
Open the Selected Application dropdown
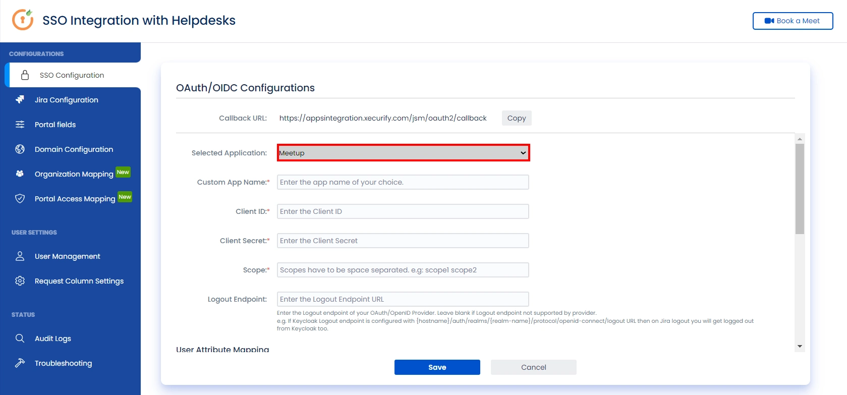(403, 153)
